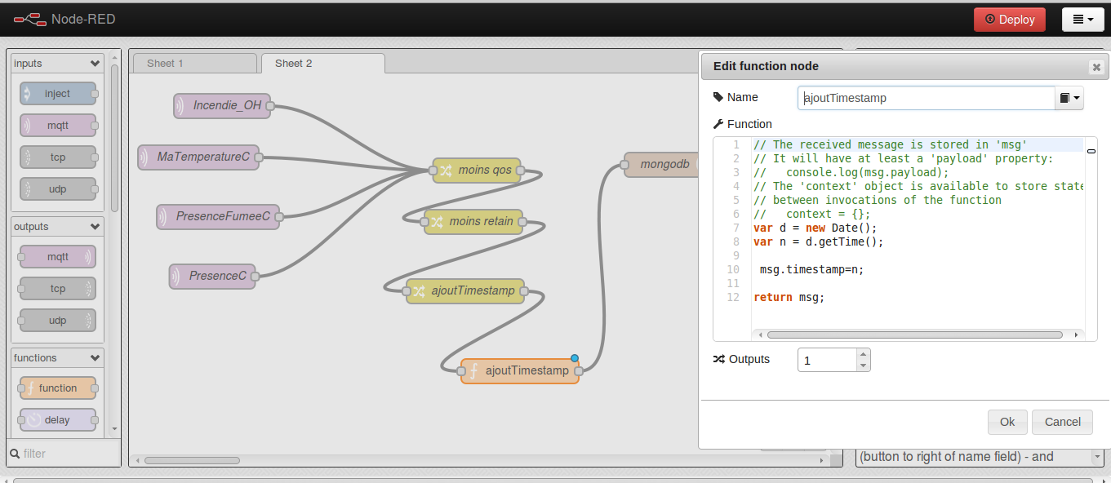Click the Node-RED logo icon
Viewport: 1111px width, 483px height.
(x=30, y=19)
